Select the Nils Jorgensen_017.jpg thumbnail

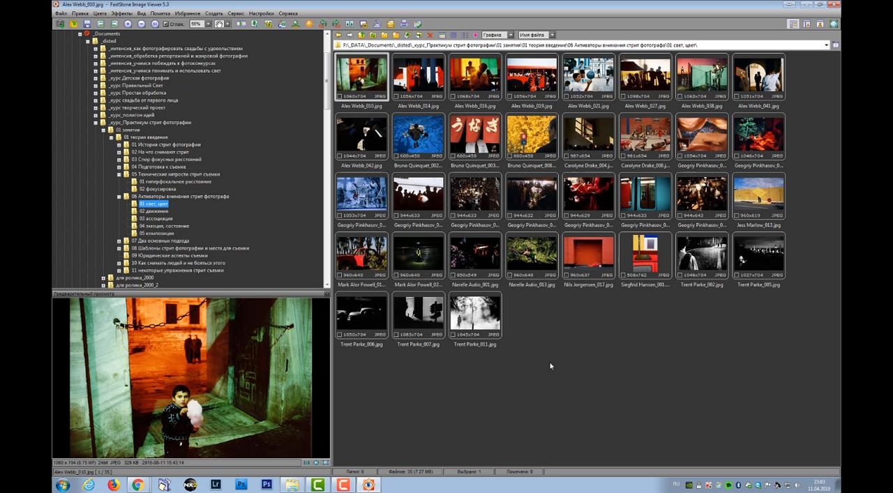pos(589,255)
